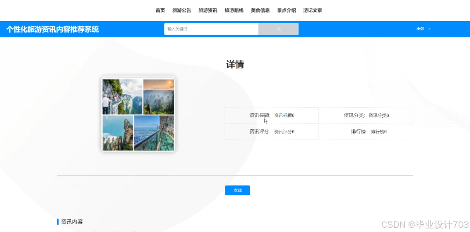Select the 旅游资讯 menu item
The height and width of the screenshot is (232, 470).
tap(208, 10)
